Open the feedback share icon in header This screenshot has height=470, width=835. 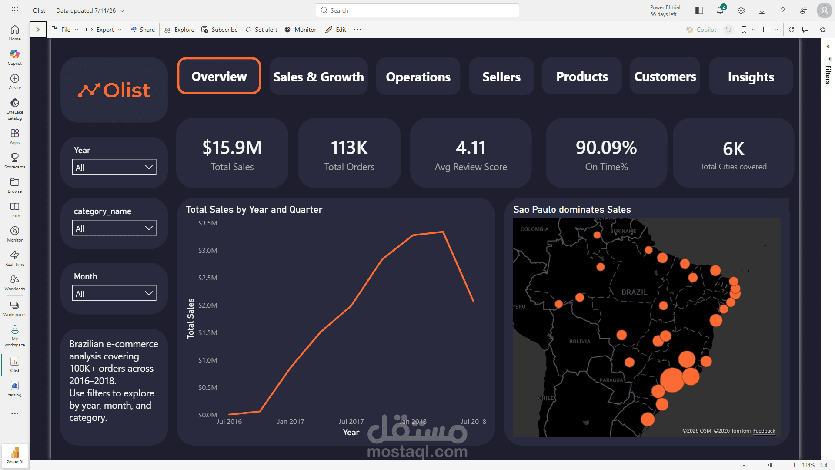[x=804, y=10]
